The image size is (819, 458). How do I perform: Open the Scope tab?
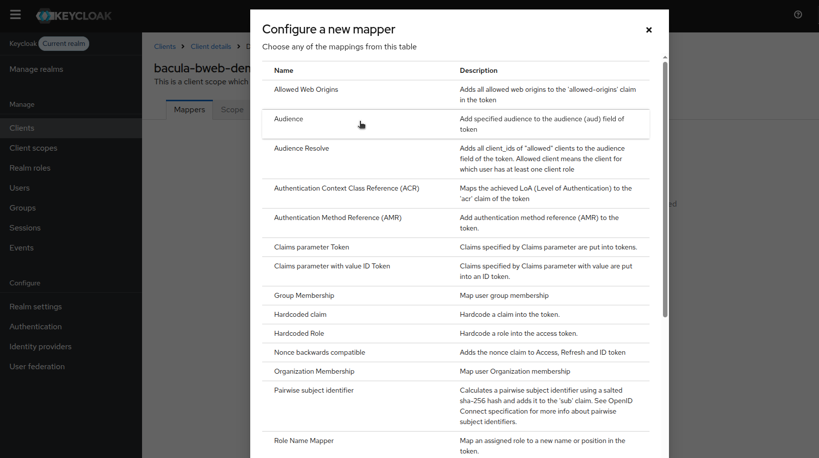tap(232, 110)
